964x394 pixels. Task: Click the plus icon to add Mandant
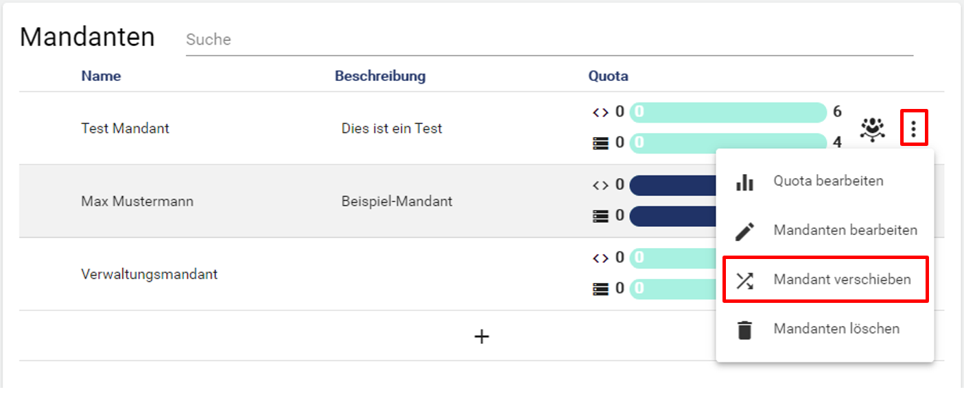(482, 336)
